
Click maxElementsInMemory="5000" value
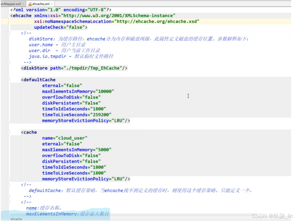pos(103,150)
